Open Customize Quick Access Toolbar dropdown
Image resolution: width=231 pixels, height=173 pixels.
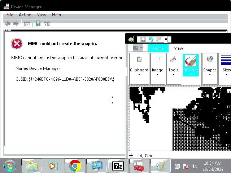(166, 39)
